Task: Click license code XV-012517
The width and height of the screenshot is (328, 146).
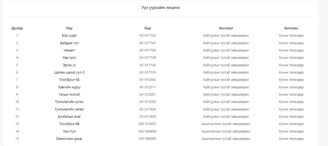Action: [148, 87]
